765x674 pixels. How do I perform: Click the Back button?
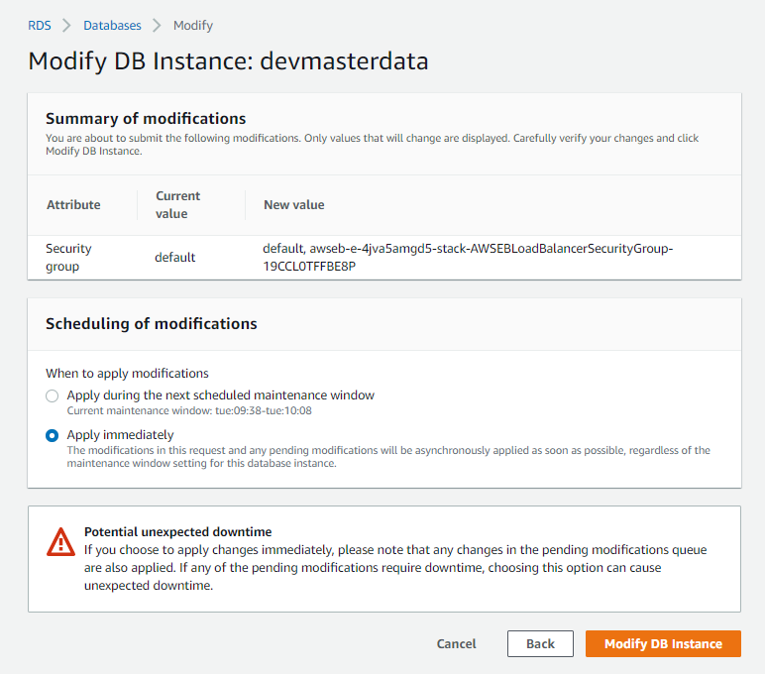[540, 643]
